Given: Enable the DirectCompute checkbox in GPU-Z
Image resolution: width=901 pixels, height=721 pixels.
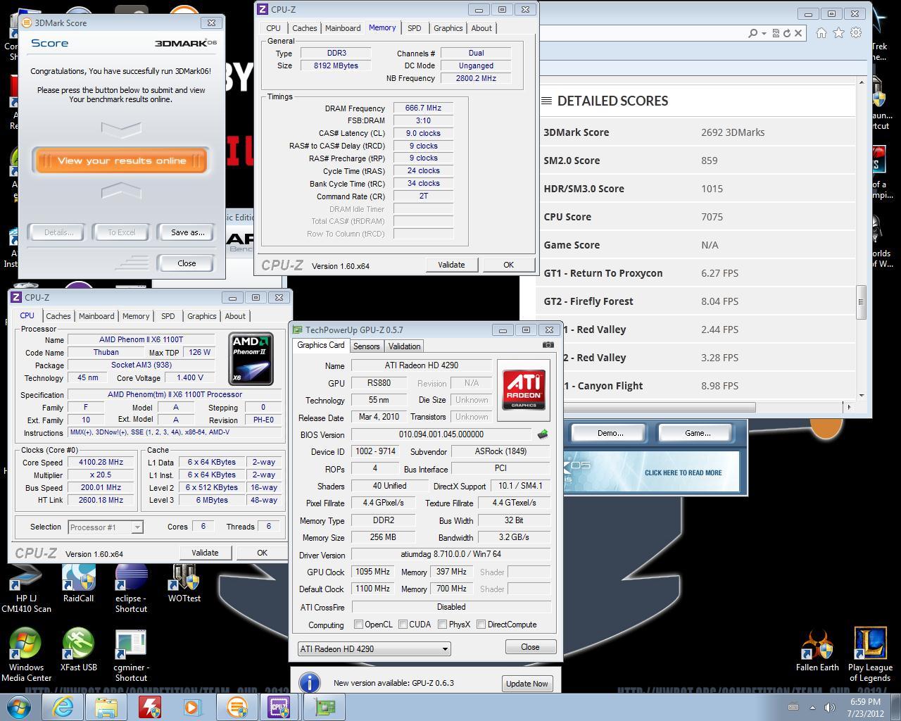Looking at the screenshot, I should tap(481, 625).
